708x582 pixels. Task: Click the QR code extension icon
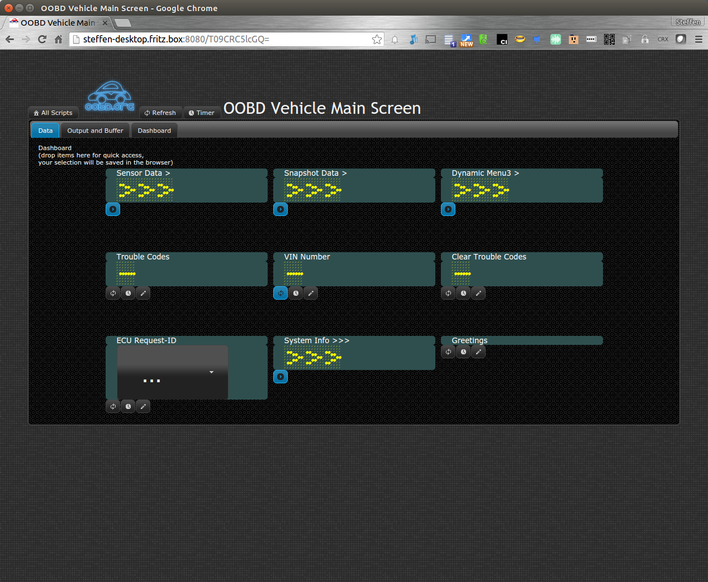(609, 39)
